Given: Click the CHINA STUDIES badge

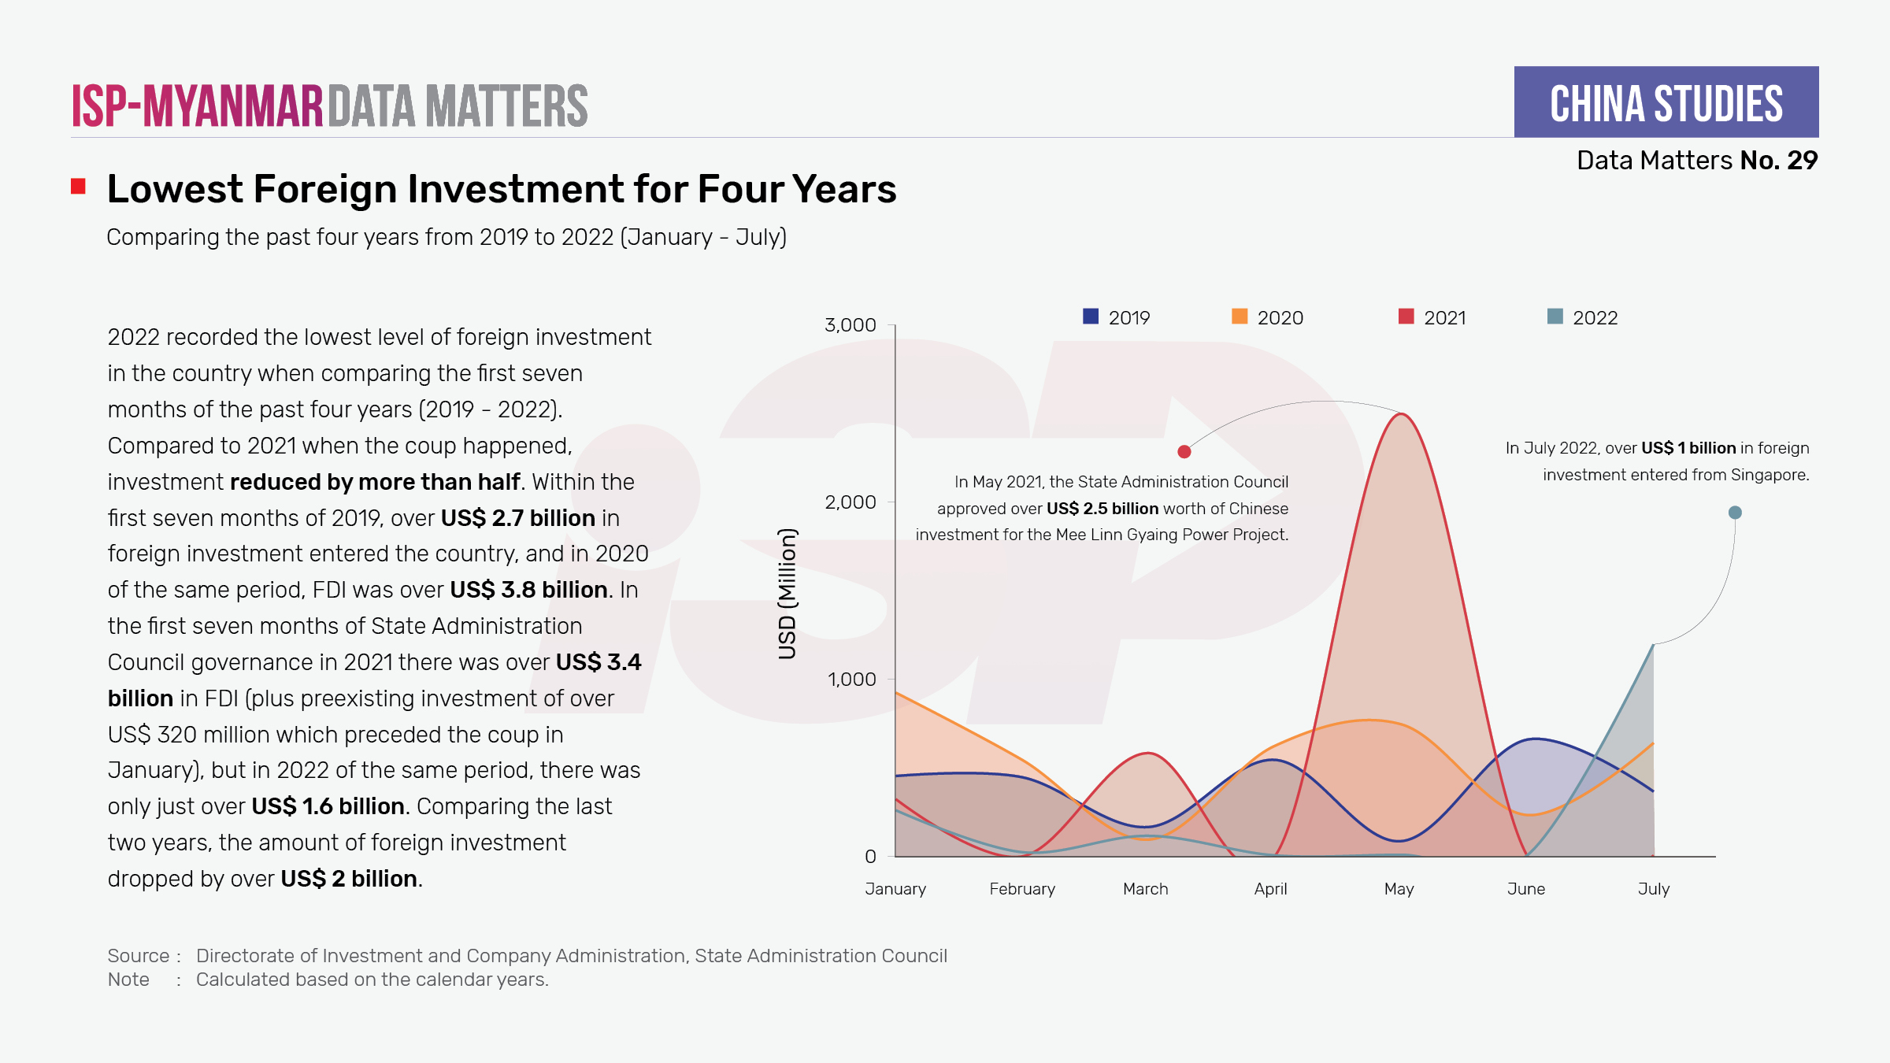Looking at the screenshot, I should (x=1666, y=102).
